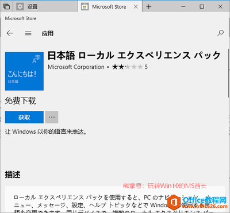This screenshot has width=230, height=213.
Task: Click the app title 日本語 ローカル エクスペリエンス パック
Action: (x=134, y=55)
